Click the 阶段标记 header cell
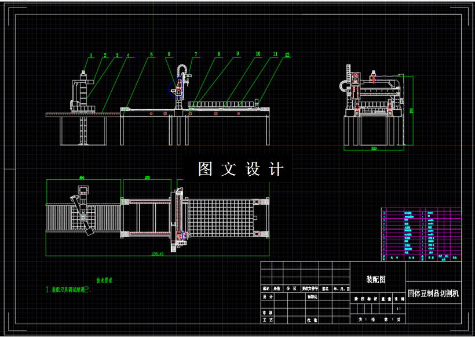The image size is (475, 337). 366,299
